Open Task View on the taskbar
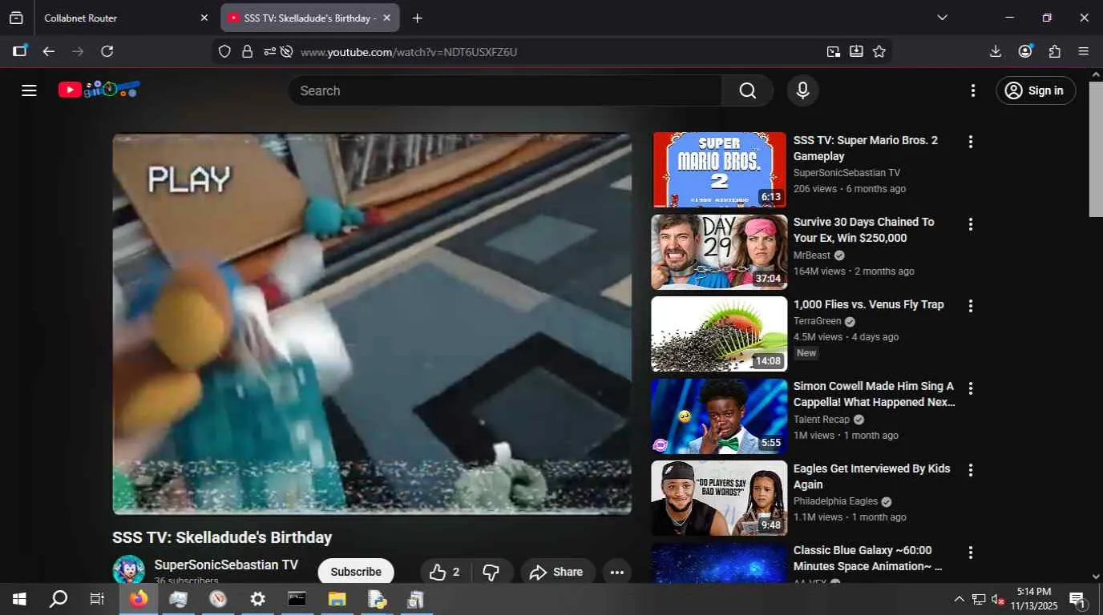Image resolution: width=1103 pixels, height=615 pixels. pyautogui.click(x=97, y=599)
